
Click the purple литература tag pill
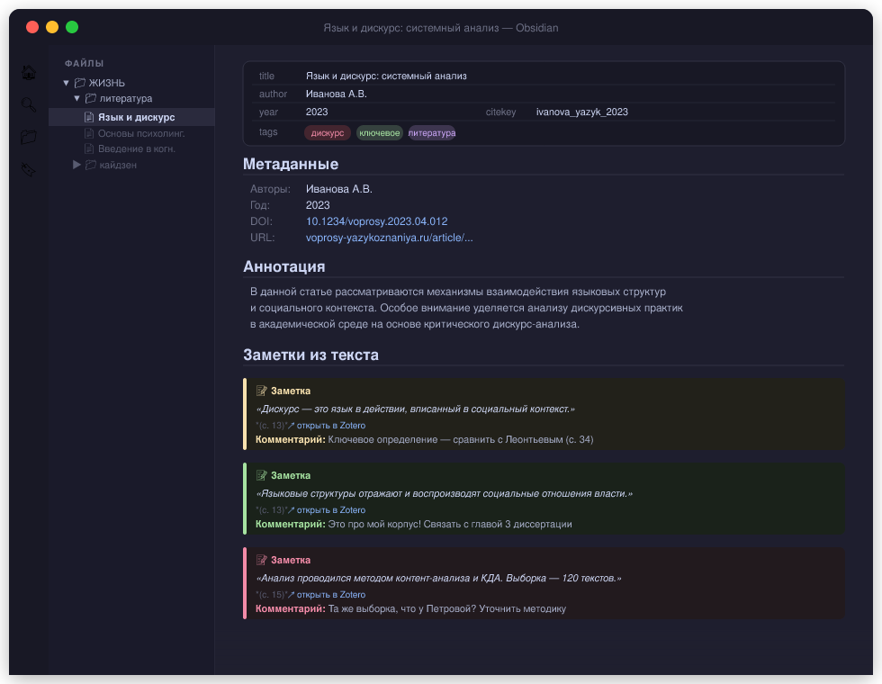tap(432, 133)
